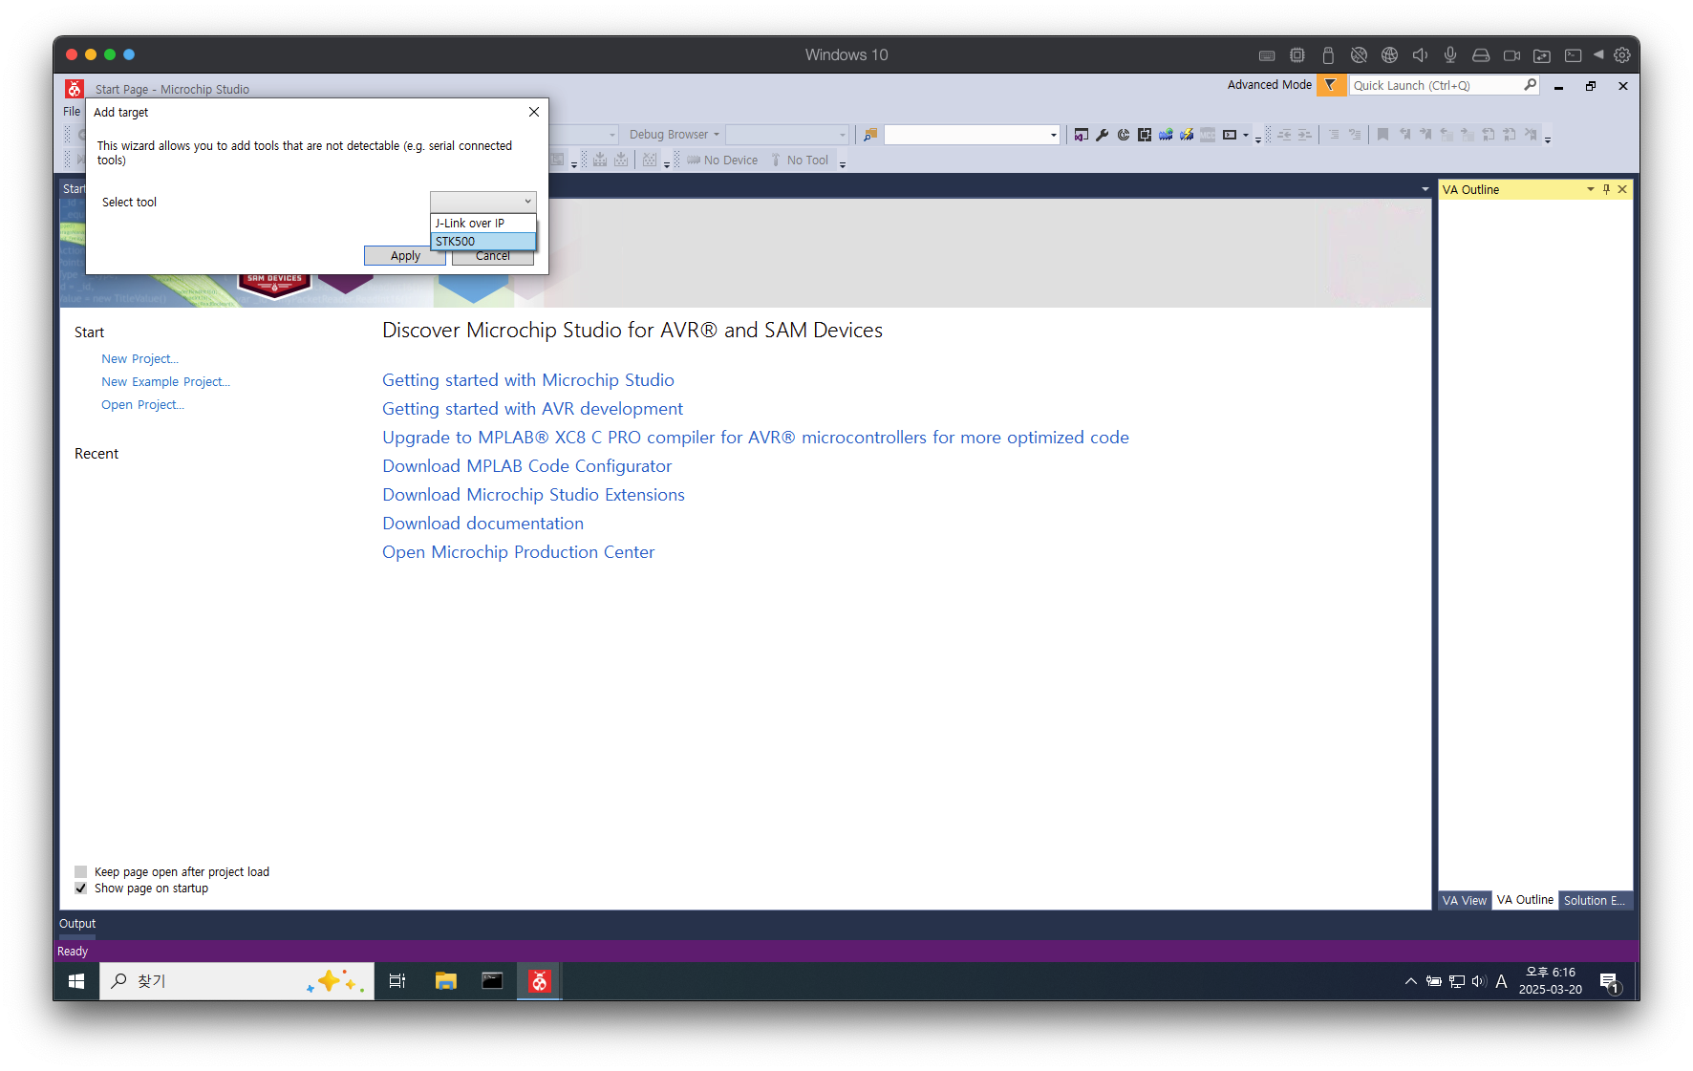Click the orange Advanced Mode filter icon

coord(1330,85)
